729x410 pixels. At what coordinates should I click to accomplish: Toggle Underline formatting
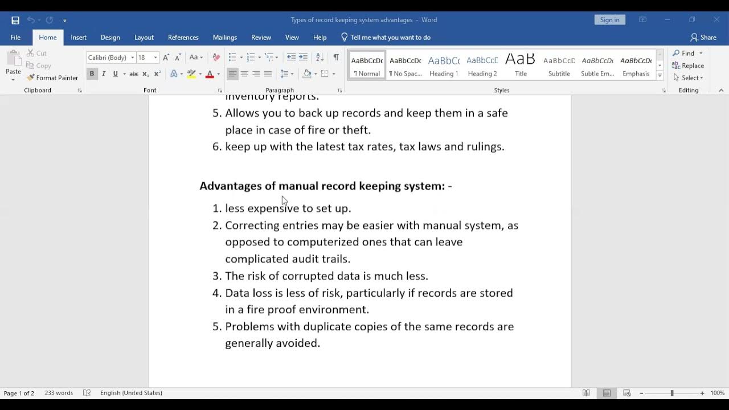(116, 74)
